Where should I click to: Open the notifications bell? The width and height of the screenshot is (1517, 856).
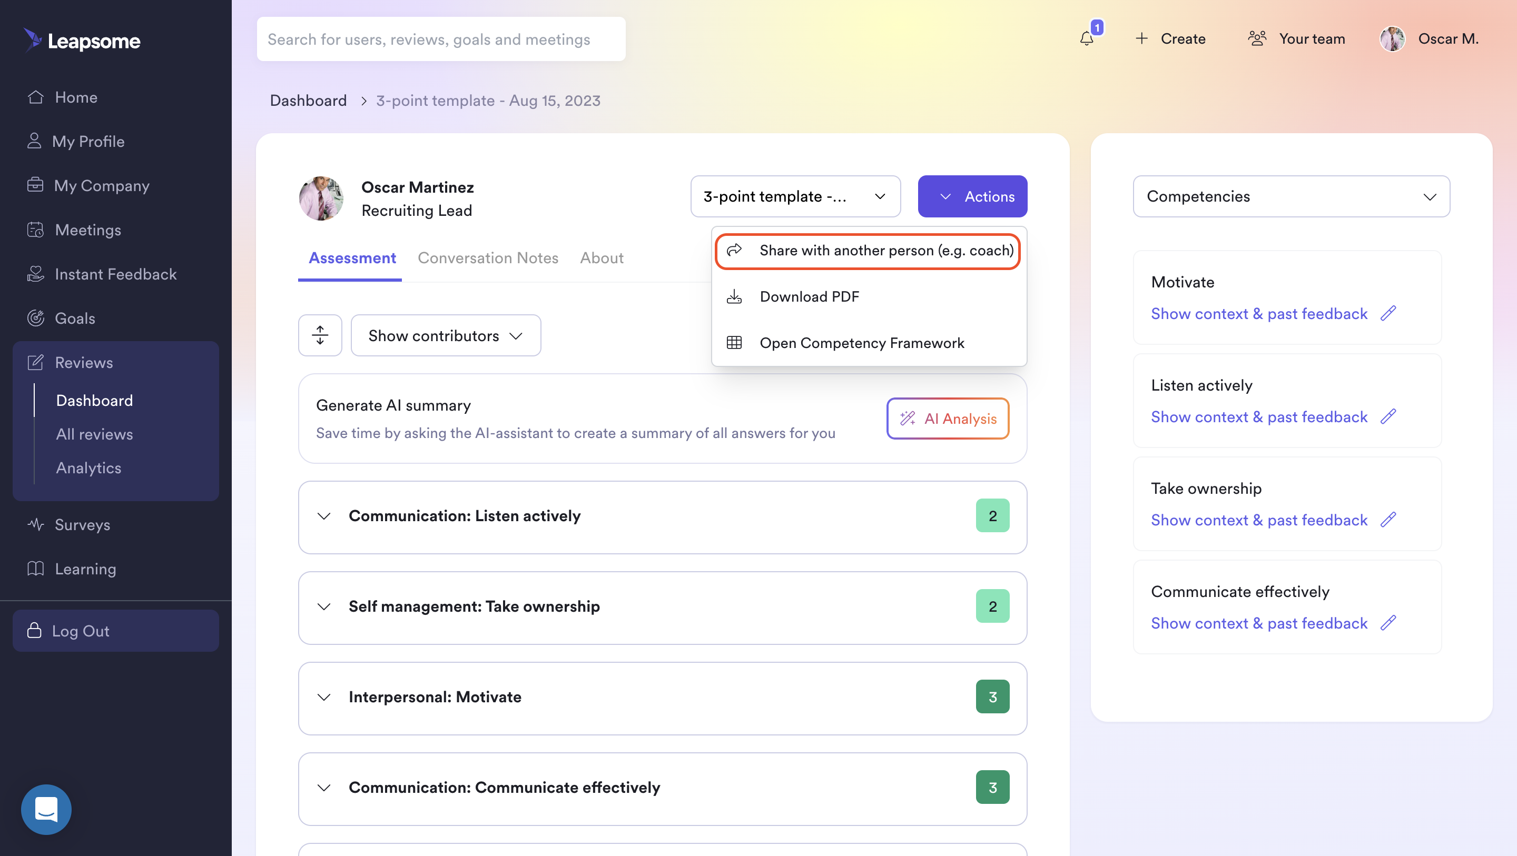pyautogui.click(x=1087, y=39)
